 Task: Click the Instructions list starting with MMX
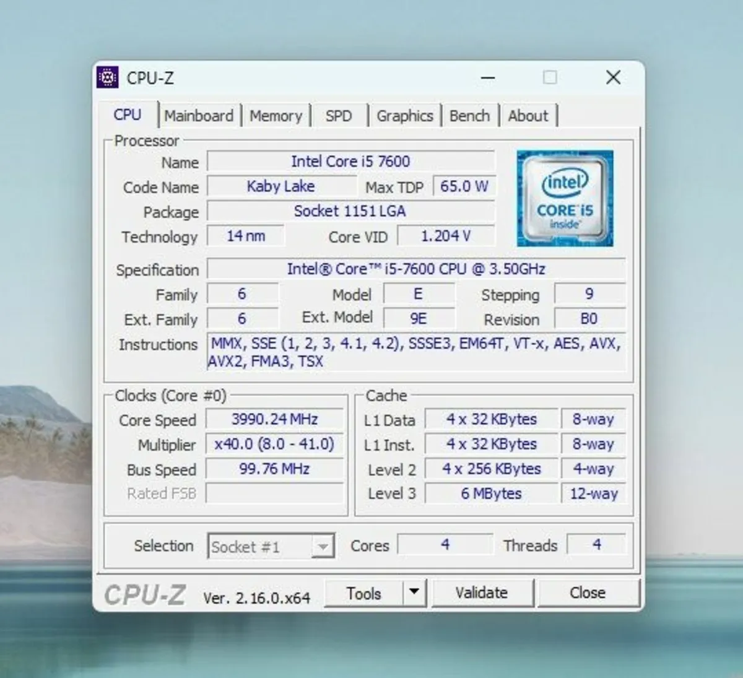click(416, 352)
